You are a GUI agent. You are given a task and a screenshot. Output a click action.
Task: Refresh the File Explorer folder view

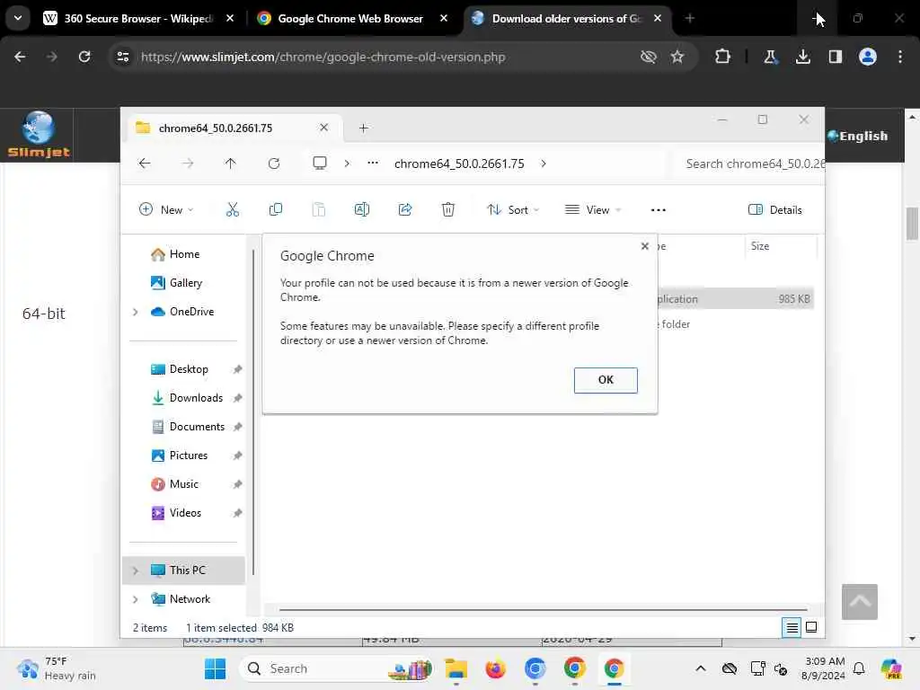[273, 164]
